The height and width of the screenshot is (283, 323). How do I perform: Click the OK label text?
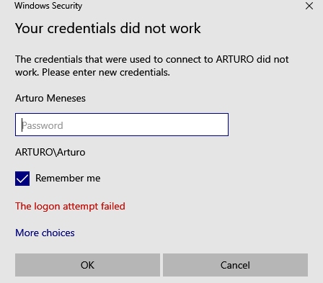[87, 265]
